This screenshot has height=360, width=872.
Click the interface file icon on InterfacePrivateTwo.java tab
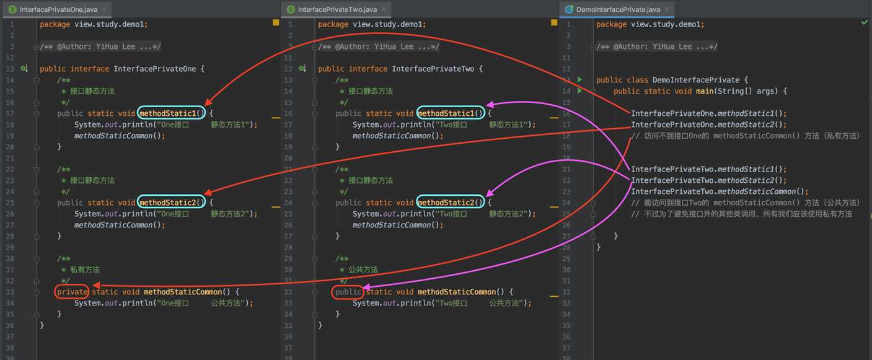point(291,10)
